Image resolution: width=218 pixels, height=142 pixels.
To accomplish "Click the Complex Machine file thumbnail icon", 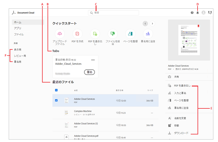I will [66, 113].
